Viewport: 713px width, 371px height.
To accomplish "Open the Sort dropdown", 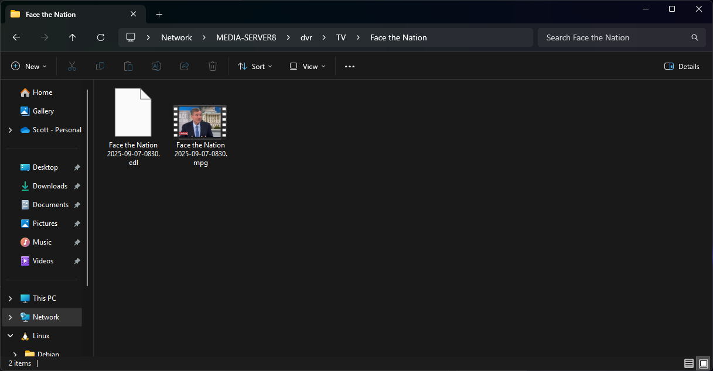I will pos(255,66).
